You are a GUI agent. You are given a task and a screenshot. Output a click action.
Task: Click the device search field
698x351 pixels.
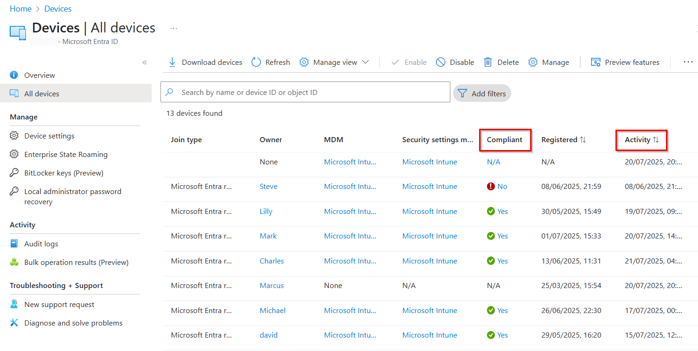pos(305,92)
